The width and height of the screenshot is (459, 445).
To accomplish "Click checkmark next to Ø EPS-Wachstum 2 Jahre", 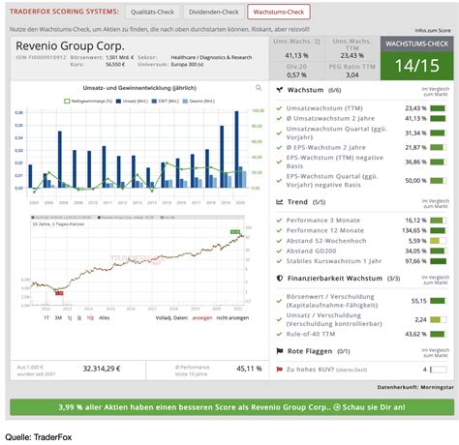I will [x=279, y=147].
